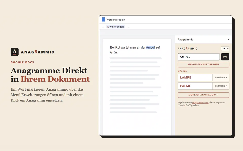Open the anagrammio.com link

tap(200, 102)
